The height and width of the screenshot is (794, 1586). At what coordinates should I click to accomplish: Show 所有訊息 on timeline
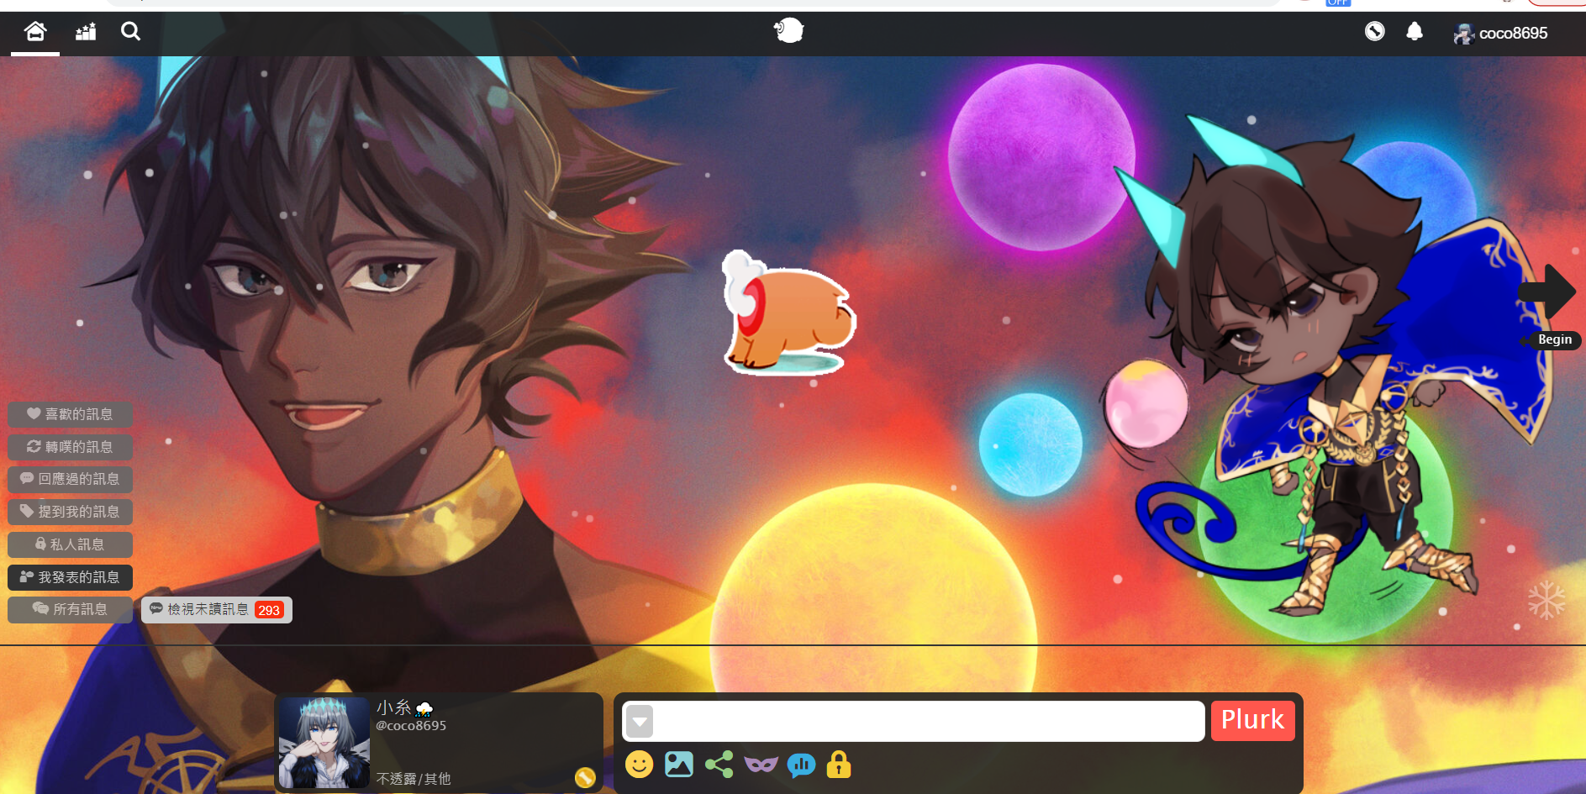click(x=70, y=609)
